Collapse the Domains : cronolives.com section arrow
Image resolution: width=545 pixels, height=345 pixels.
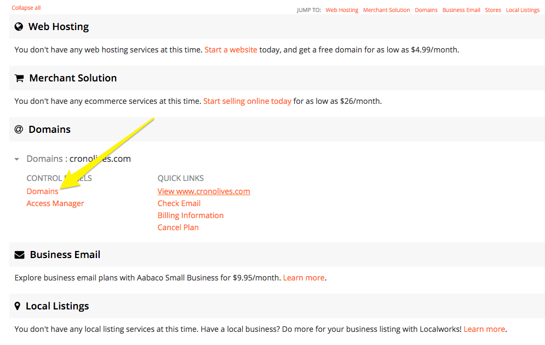tap(16, 159)
